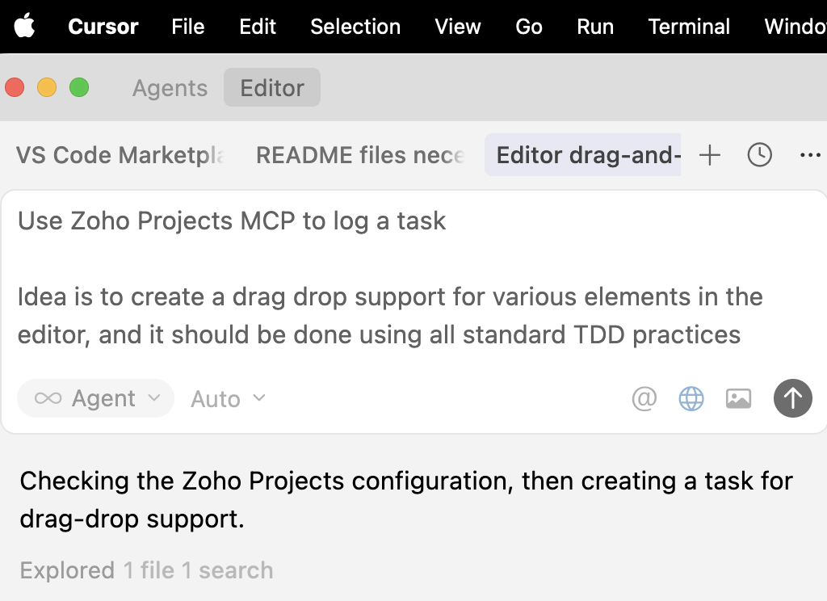The width and height of the screenshot is (827, 601).
Task: Click the @ add context icon
Action: click(x=644, y=398)
